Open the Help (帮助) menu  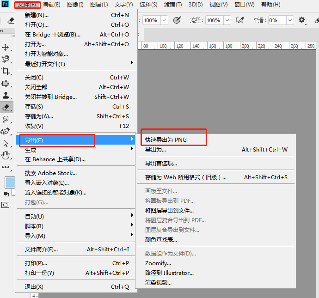tap(271, 5)
